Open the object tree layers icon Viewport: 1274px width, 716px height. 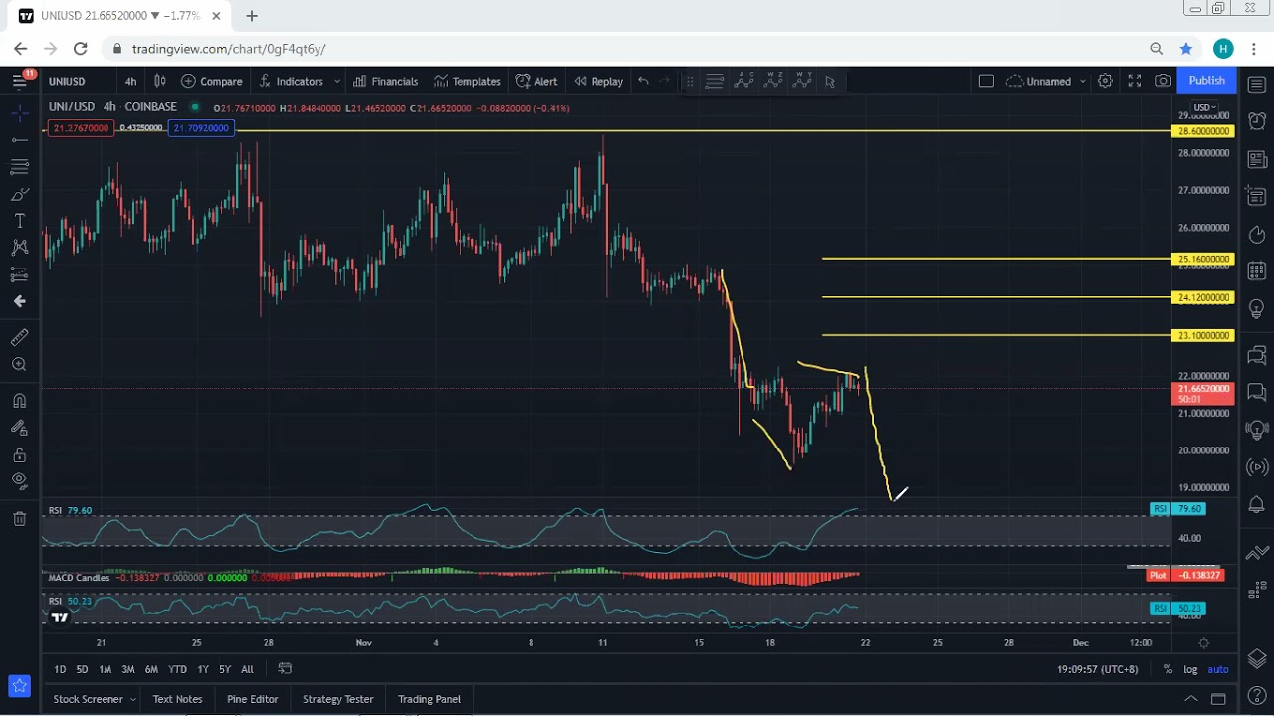pos(1256,658)
